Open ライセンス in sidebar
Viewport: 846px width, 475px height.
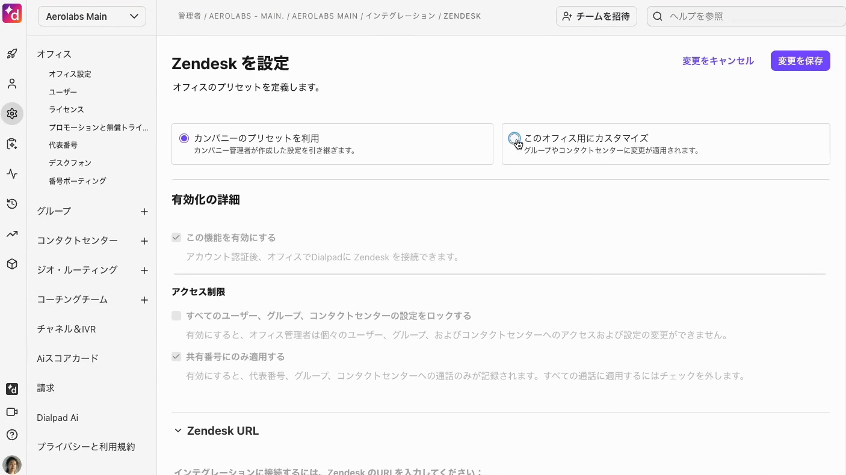point(67,109)
